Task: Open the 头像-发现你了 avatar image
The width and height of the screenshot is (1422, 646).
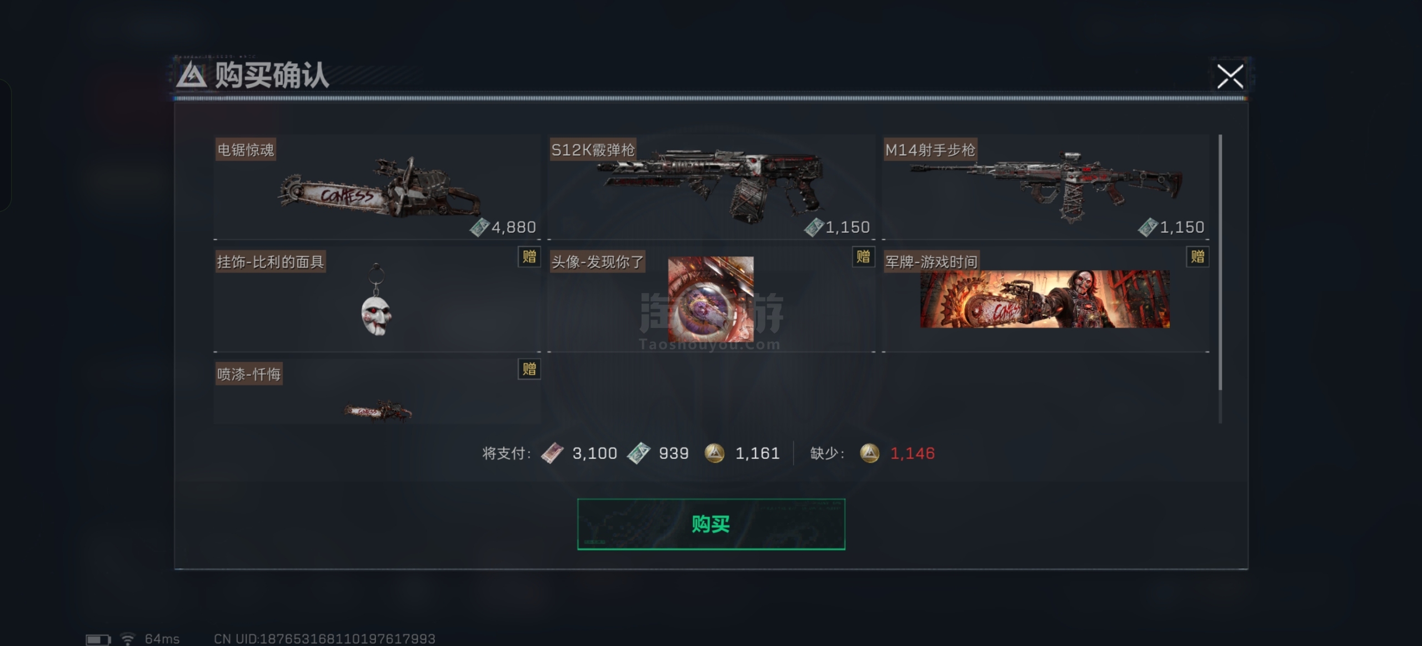Action: [x=710, y=299]
